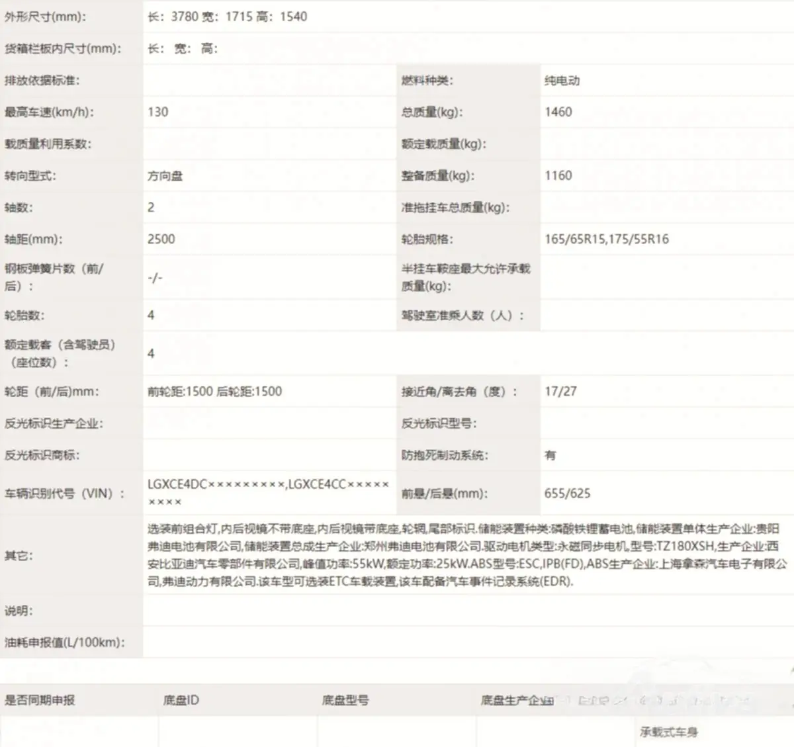Screen dimensions: 794x747
Task: Select the VIN value LGXCE4DC
Action: [177, 484]
